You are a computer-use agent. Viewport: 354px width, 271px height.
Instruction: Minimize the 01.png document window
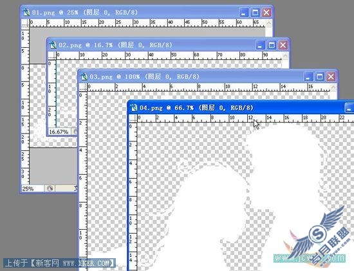[243, 12]
